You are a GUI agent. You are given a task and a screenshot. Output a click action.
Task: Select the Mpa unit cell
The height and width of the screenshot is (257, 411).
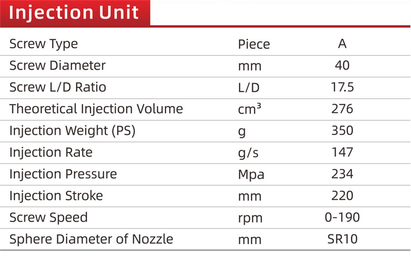pos(251,174)
